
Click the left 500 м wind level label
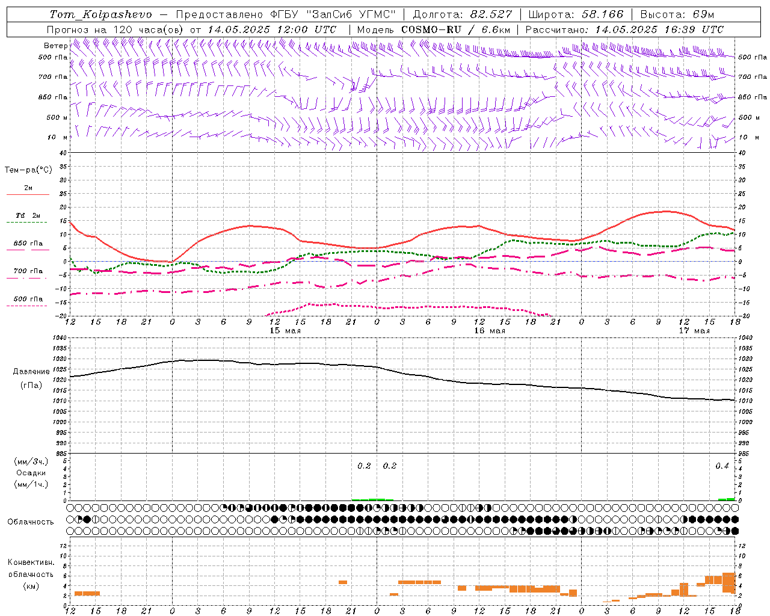(57, 117)
